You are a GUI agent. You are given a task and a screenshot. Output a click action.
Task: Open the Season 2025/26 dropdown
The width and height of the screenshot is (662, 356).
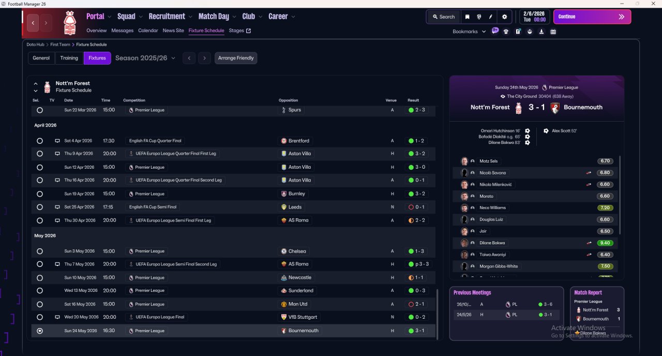[x=145, y=58]
